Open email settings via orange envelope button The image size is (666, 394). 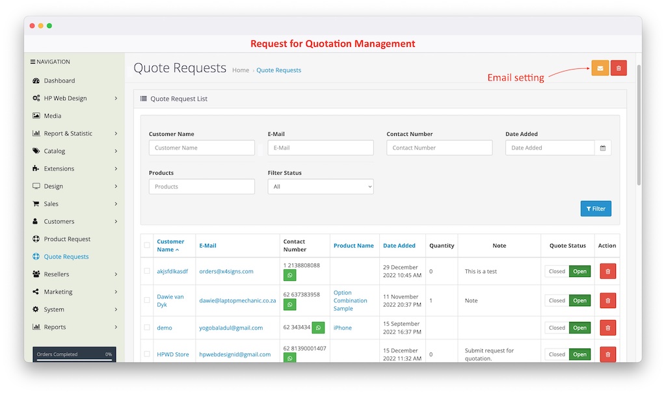click(x=600, y=68)
